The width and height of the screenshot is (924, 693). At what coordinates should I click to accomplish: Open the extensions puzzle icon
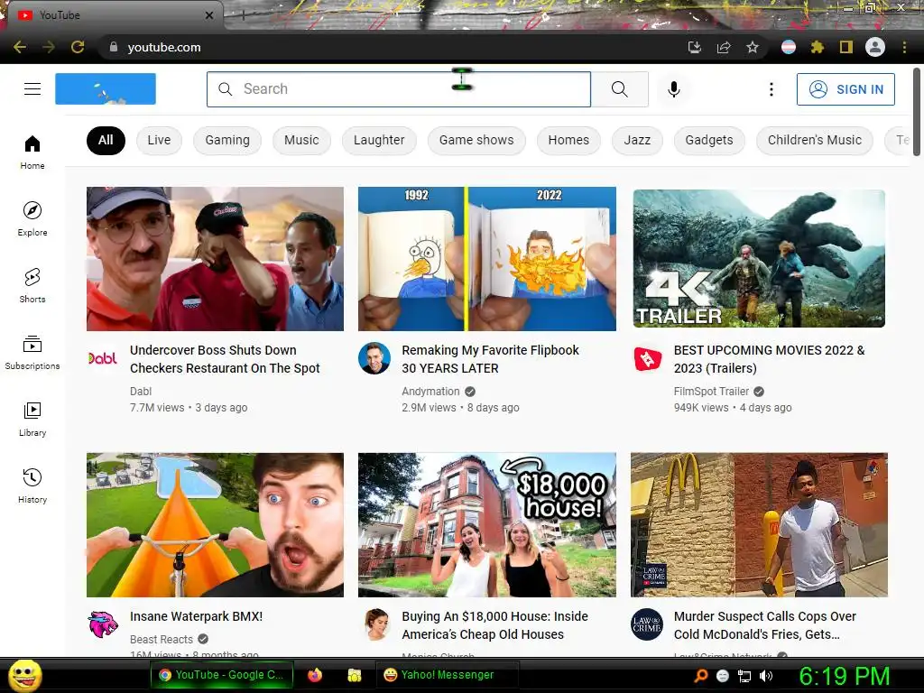pyautogui.click(x=818, y=47)
